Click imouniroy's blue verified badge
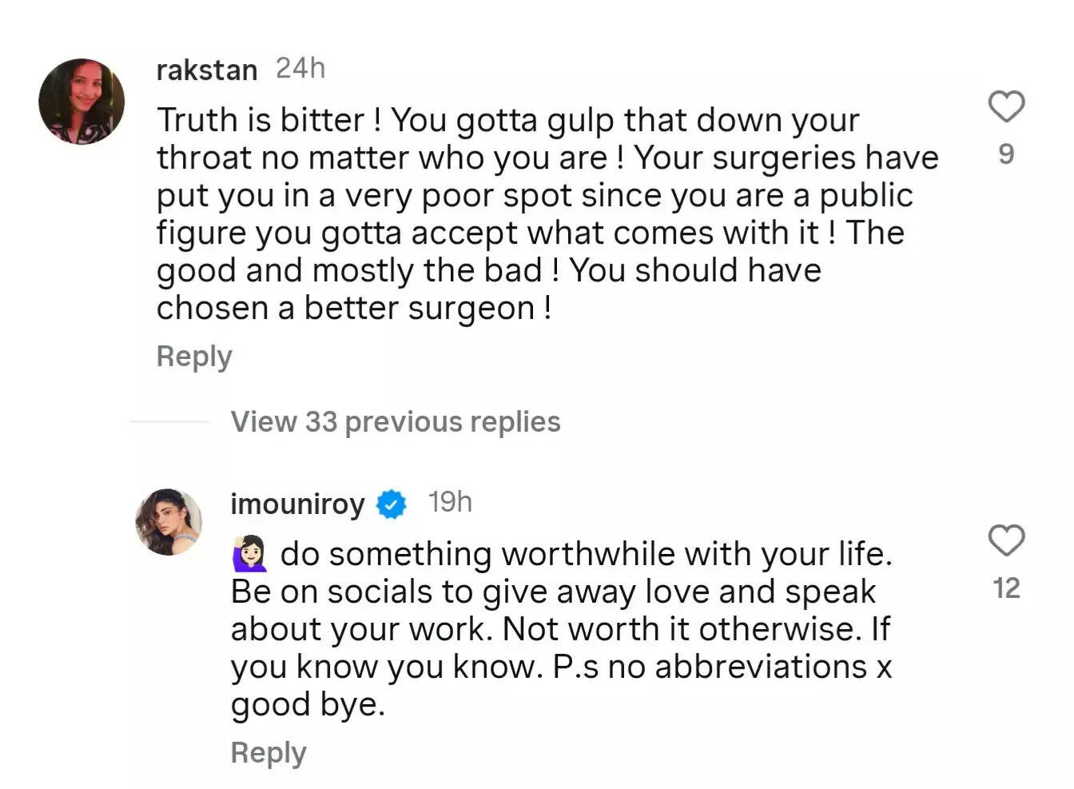This screenshot has width=1074, height=789. [391, 504]
